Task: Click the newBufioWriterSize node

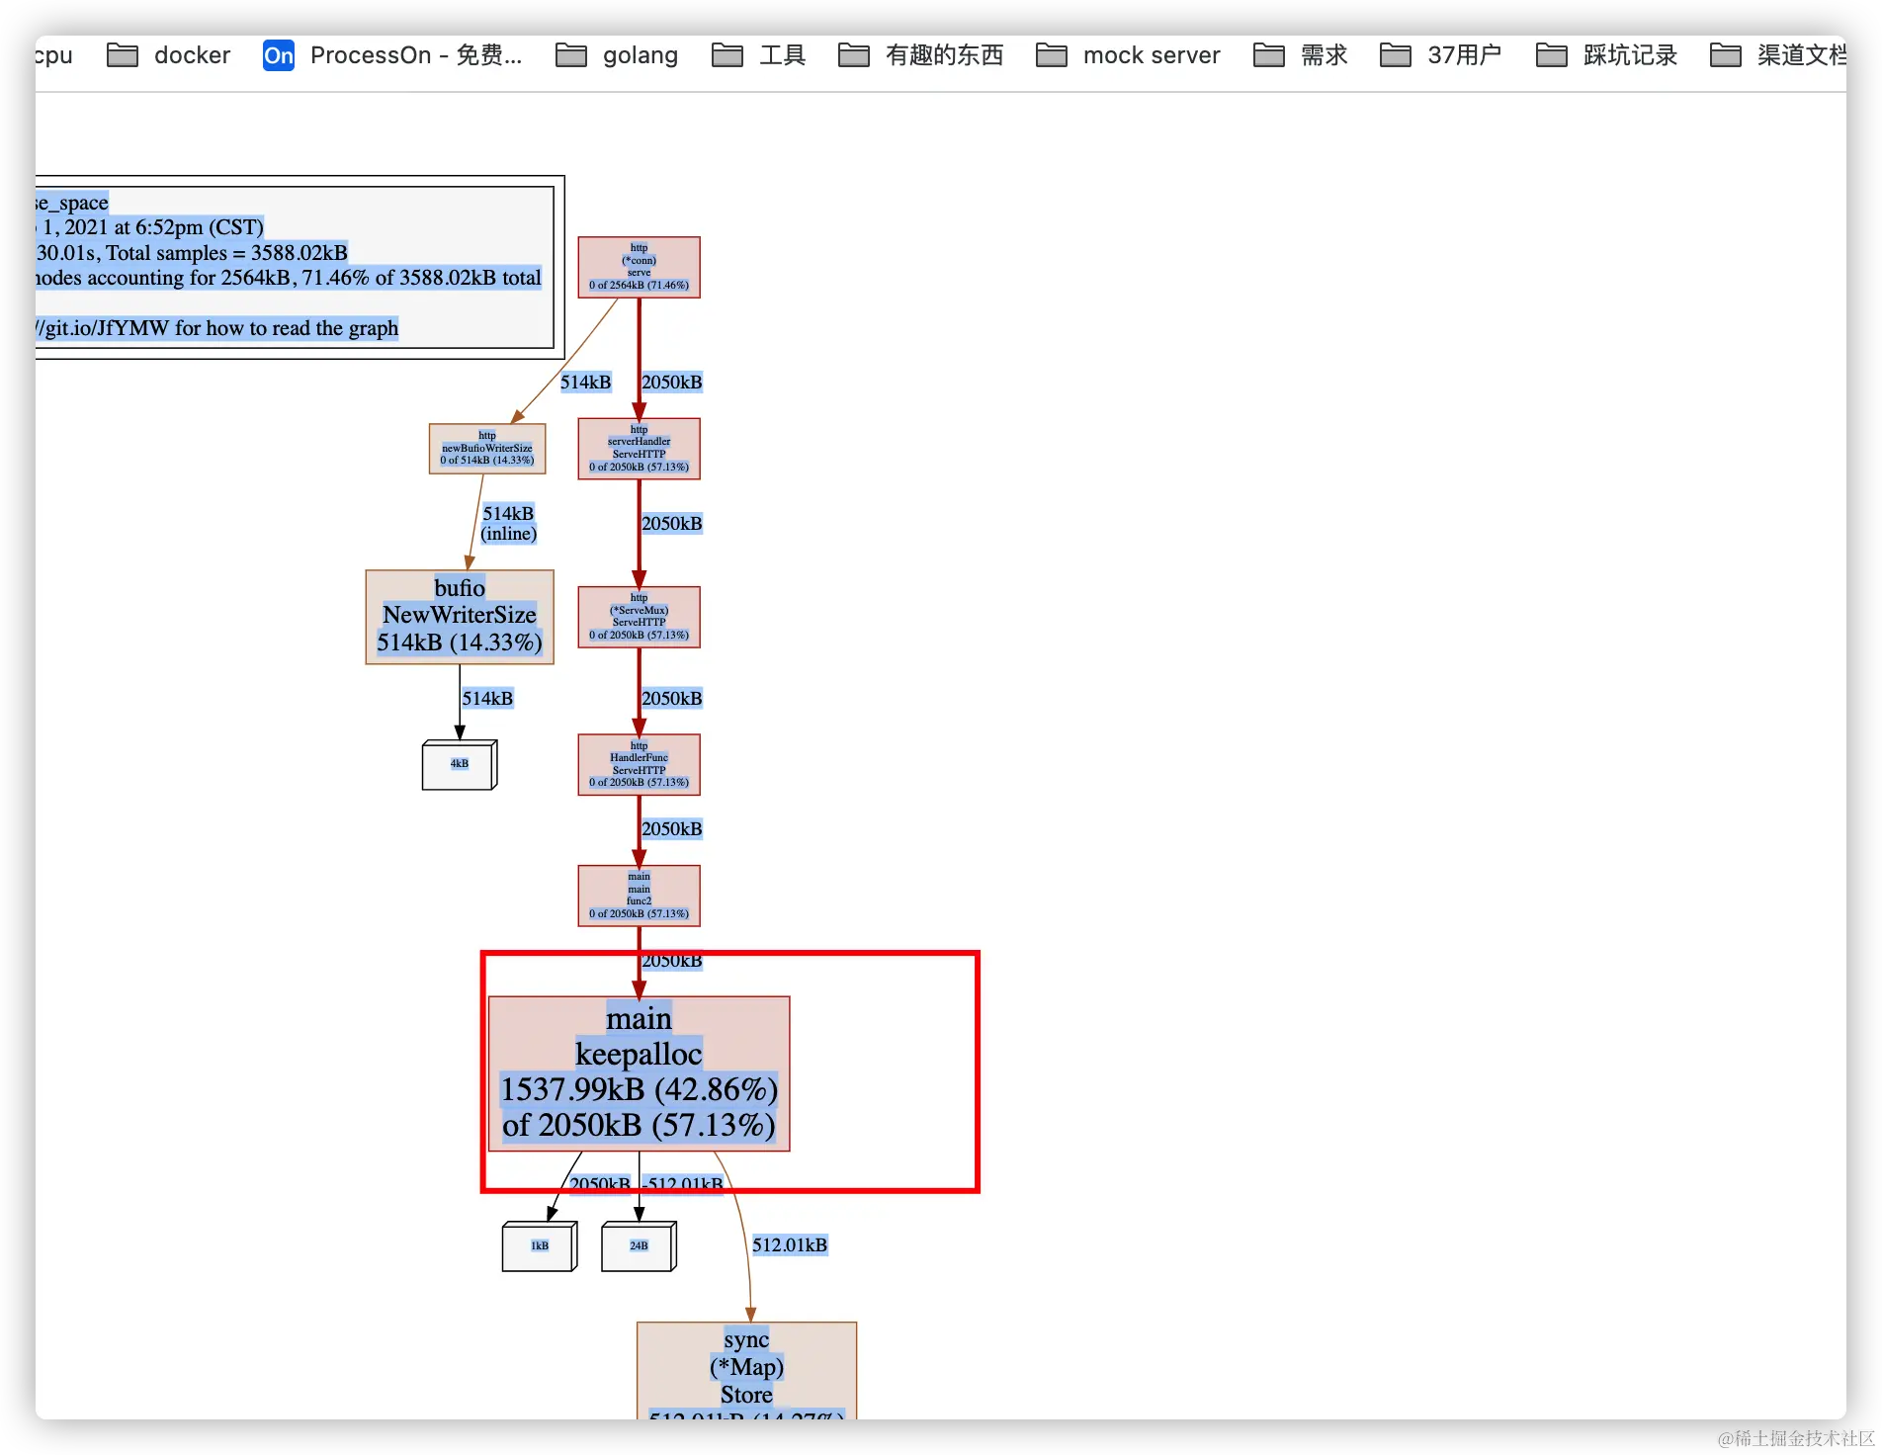Action: point(486,448)
